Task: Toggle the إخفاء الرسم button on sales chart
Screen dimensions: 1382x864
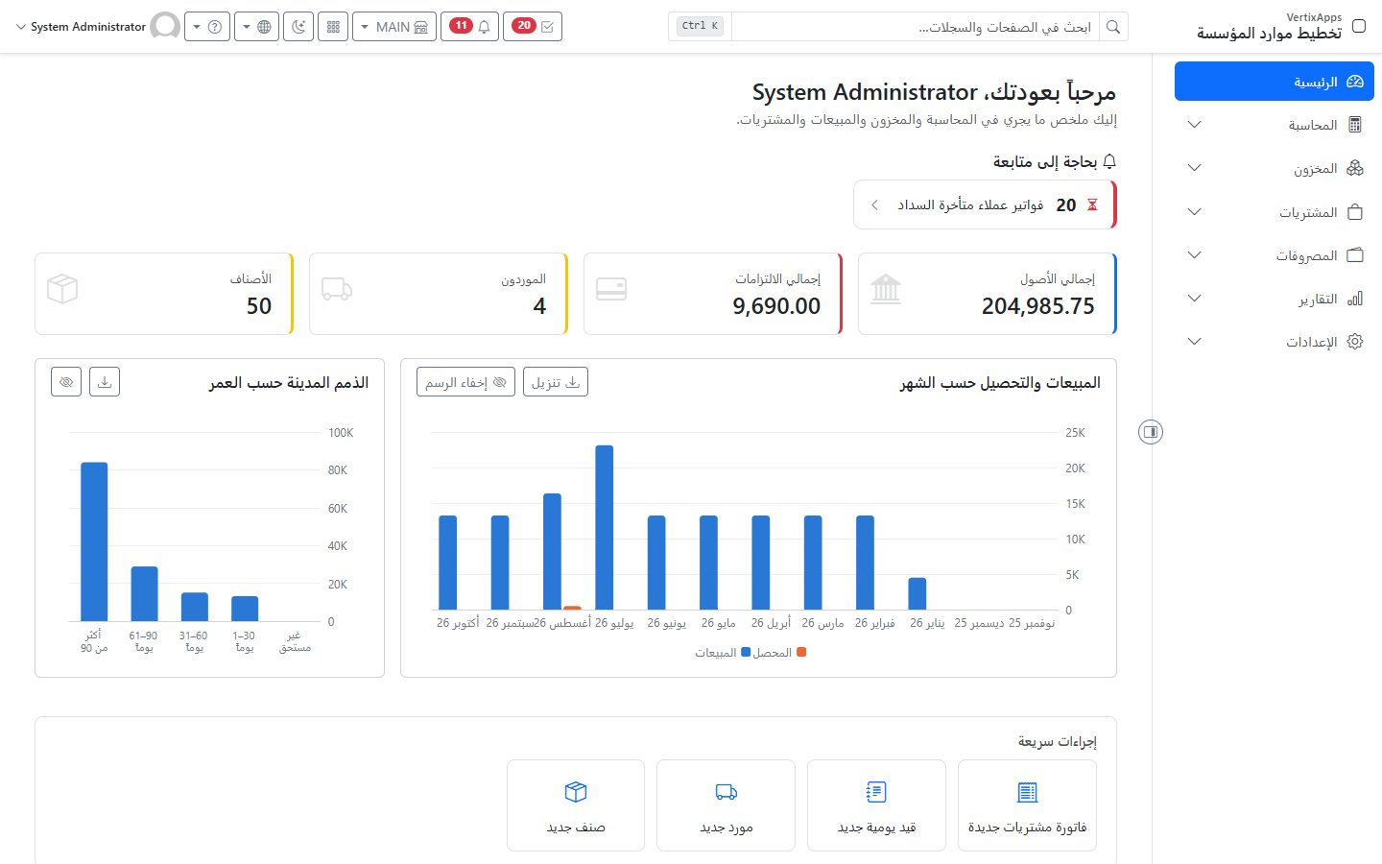Action: [465, 382]
